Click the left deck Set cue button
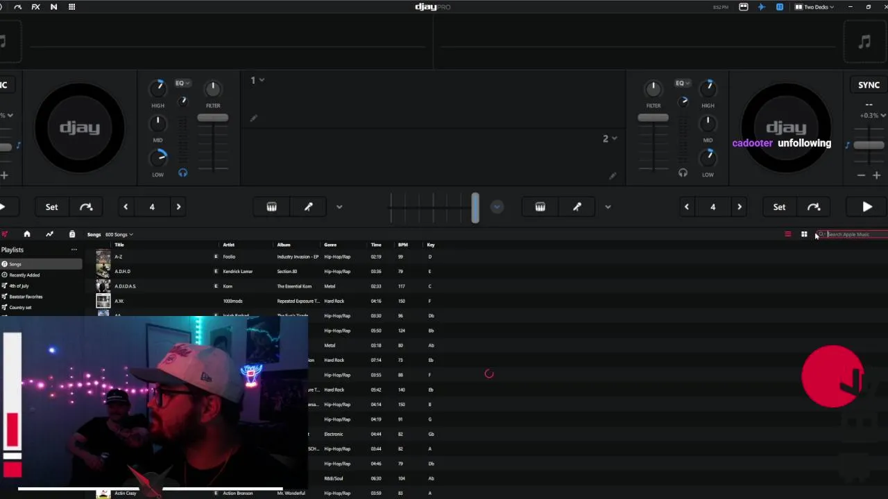888x499 pixels. (x=52, y=207)
